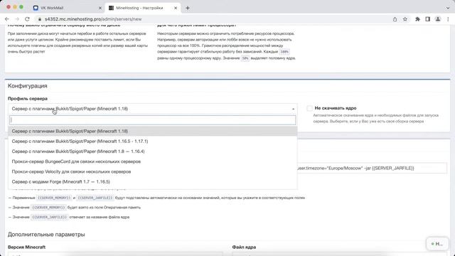Click the startup command field with Europe/Moscow
The image size is (455, 256).
(x=372, y=169)
